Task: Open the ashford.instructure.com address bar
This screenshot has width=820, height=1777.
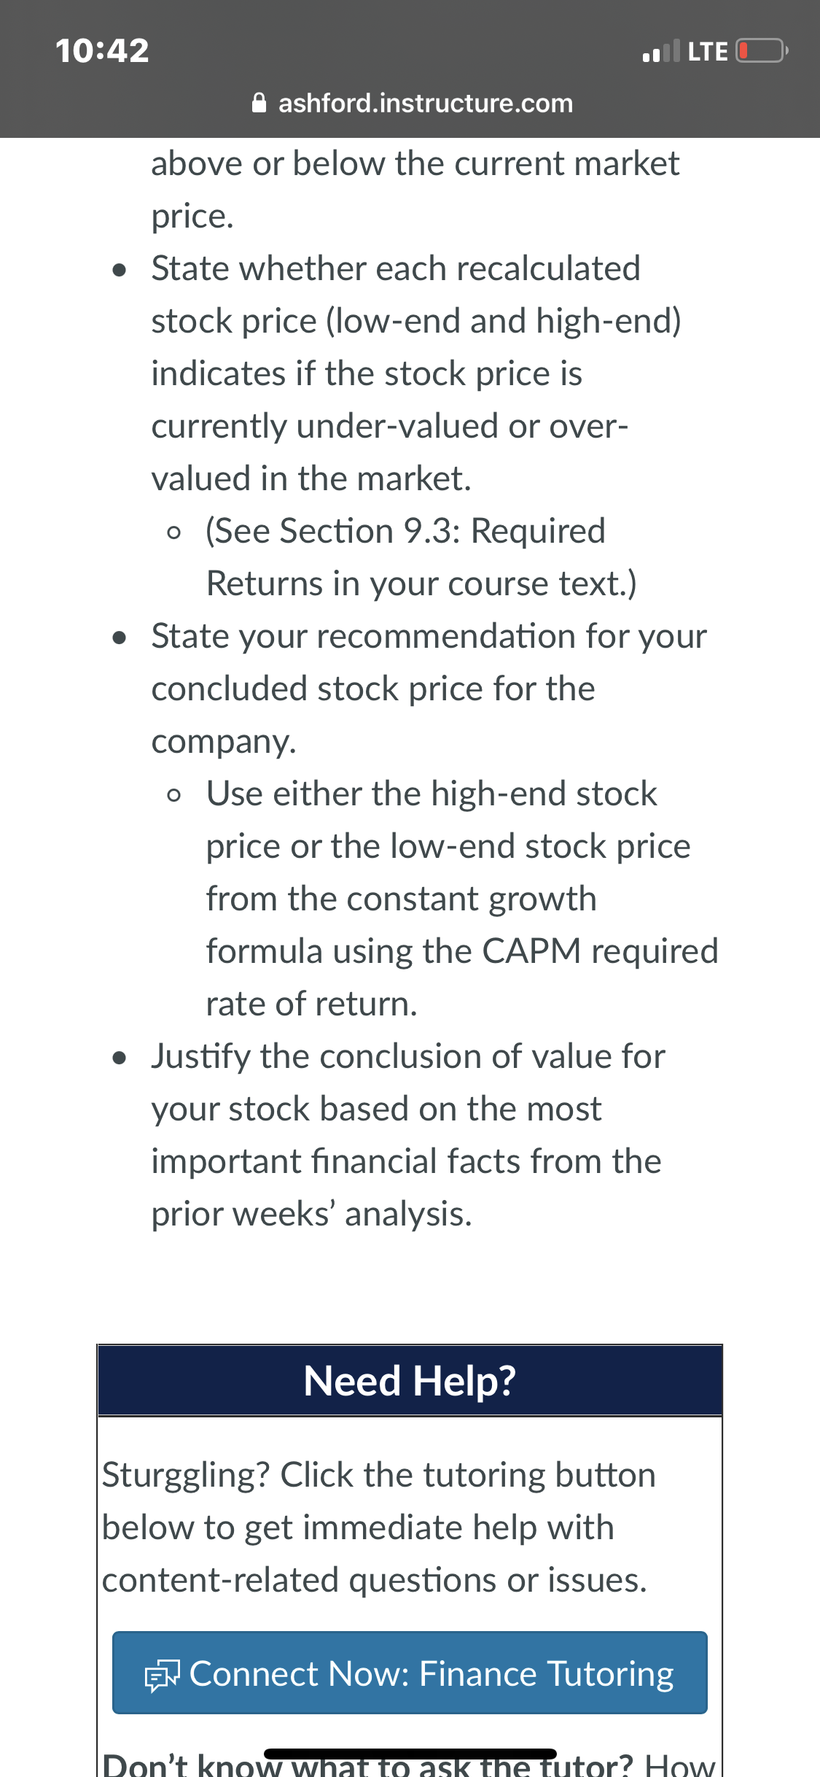Action: [412, 103]
